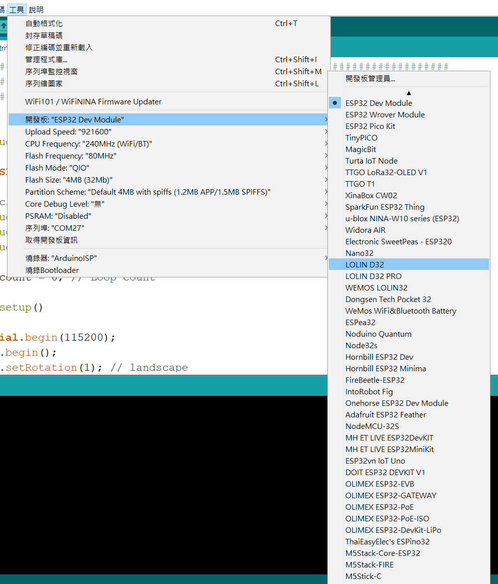Select ESP32 Wrover Module board
Image resolution: width=498 pixels, height=584 pixels.
pos(409,115)
